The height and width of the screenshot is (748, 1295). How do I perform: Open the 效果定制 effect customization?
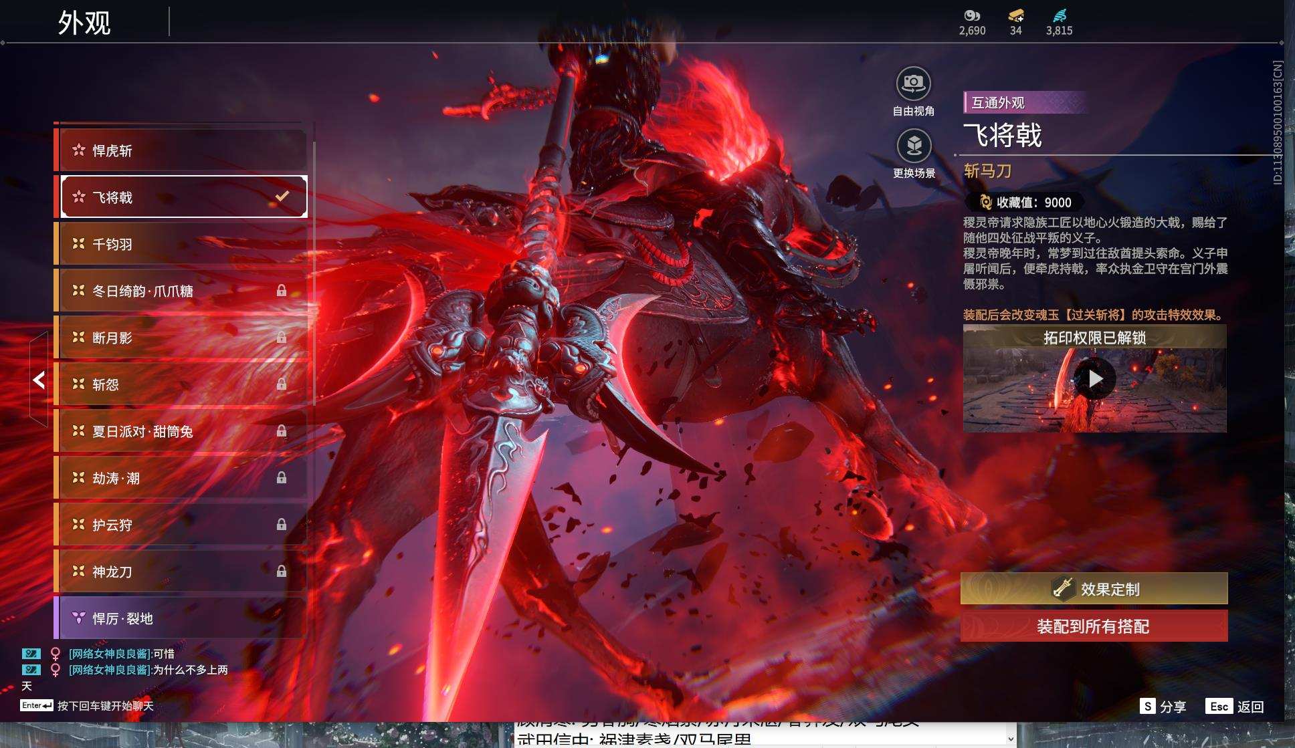tap(1094, 588)
